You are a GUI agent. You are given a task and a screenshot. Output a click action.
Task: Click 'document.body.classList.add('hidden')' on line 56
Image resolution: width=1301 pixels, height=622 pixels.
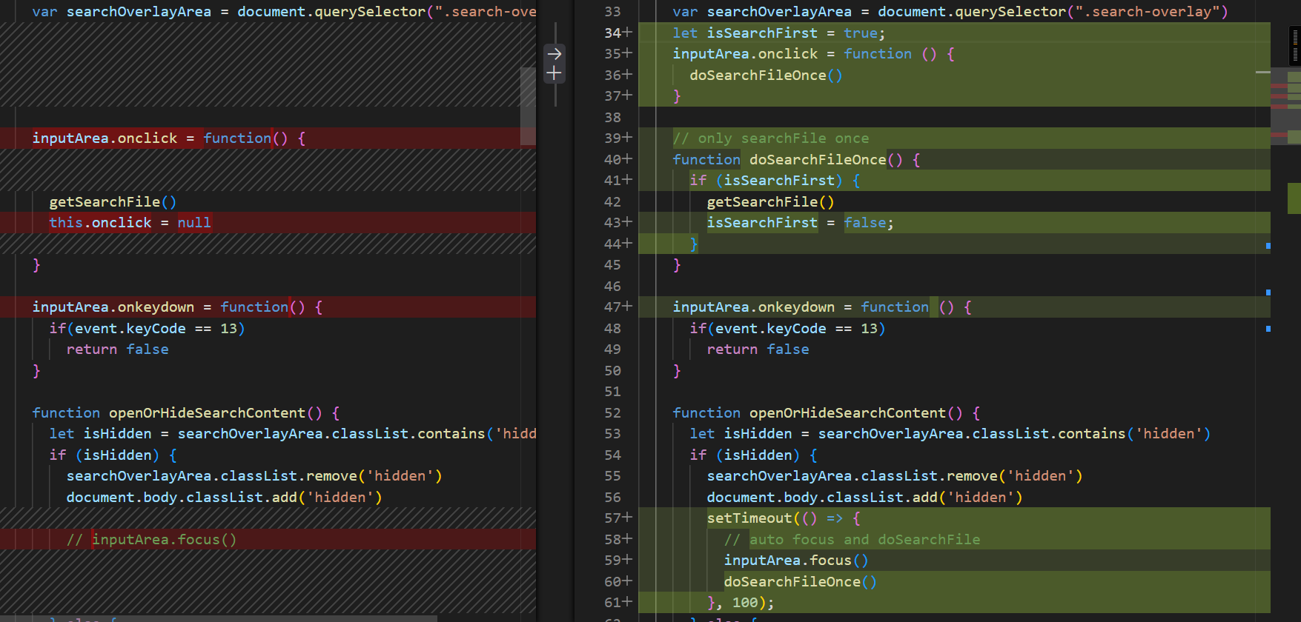click(x=864, y=497)
